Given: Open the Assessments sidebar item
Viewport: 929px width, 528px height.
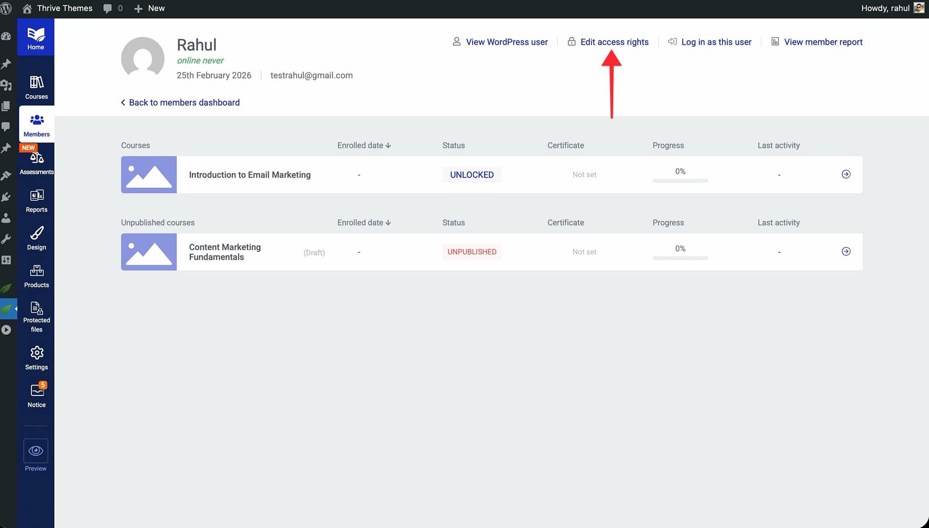Looking at the screenshot, I should point(36,163).
